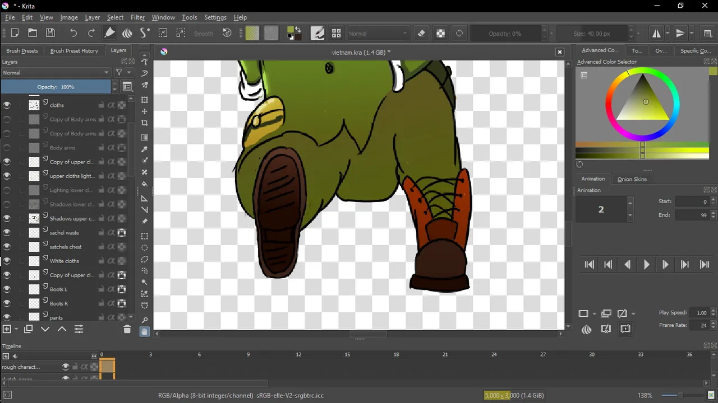718x403 pixels.
Task: Open the fill patterns swatch
Action: pyautogui.click(x=271, y=33)
